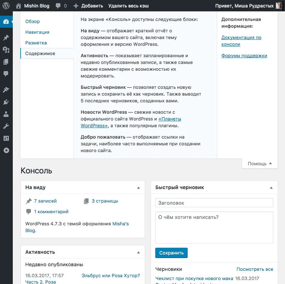
Task: Open Plugins plug sidebar icon
Action: click(x=6, y=102)
